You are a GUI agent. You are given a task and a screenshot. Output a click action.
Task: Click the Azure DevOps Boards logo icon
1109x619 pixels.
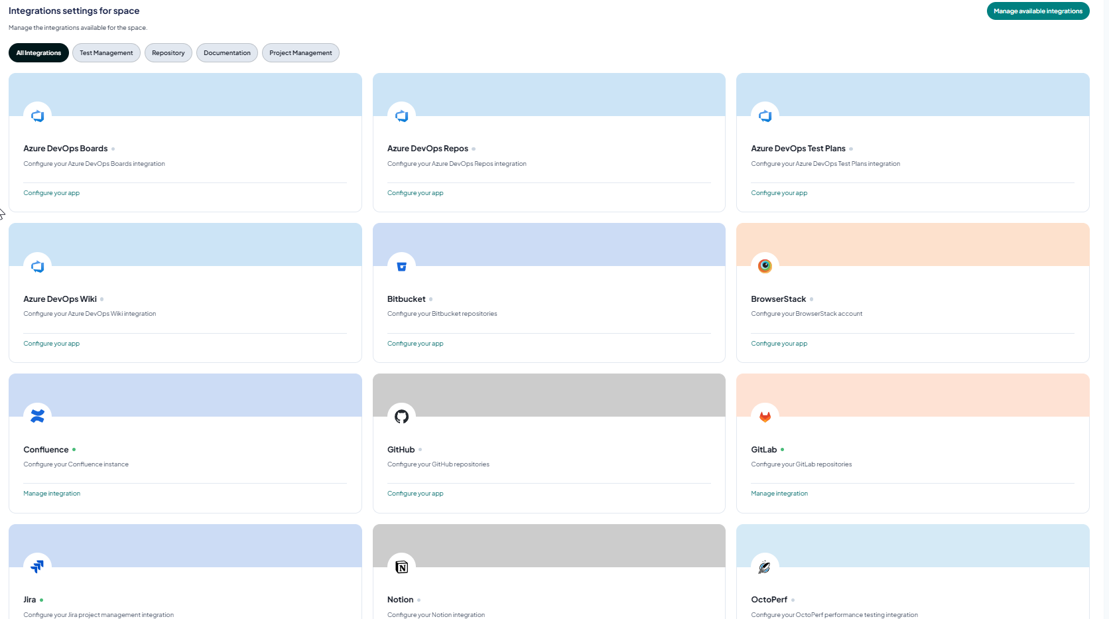coord(38,116)
